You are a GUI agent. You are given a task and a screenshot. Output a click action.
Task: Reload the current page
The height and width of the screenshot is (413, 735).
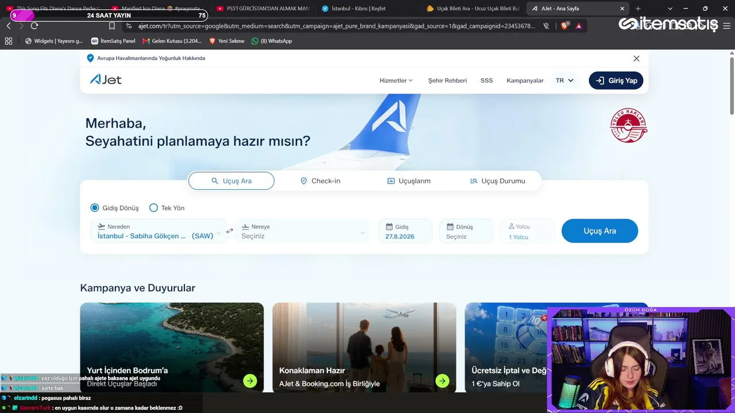[x=34, y=26]
